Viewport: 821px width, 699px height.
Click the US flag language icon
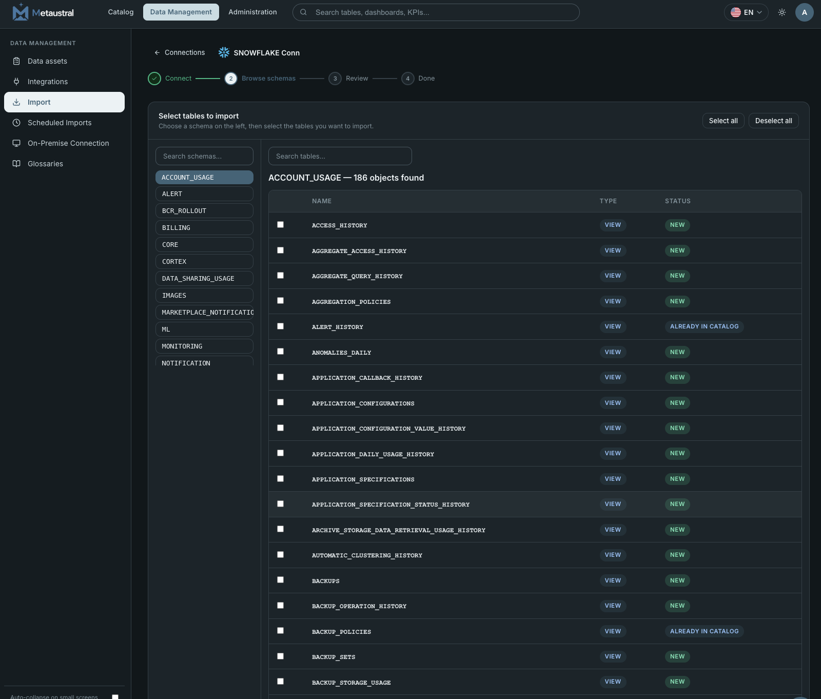(x=736, y=12)
